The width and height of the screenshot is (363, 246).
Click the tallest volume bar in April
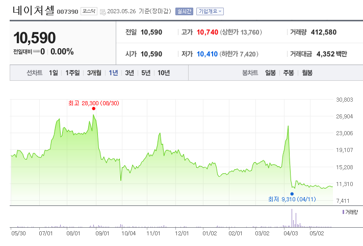[292, 218]
